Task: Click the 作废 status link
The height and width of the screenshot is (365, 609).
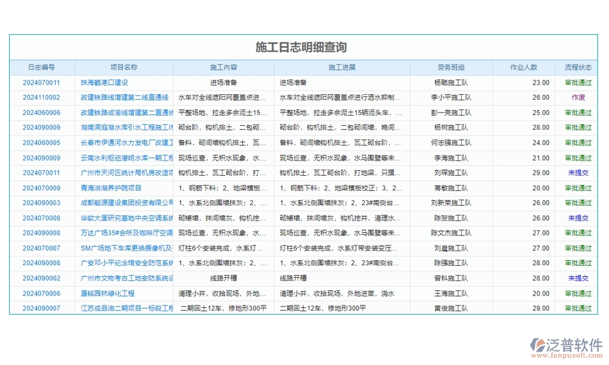Action: 577,97
